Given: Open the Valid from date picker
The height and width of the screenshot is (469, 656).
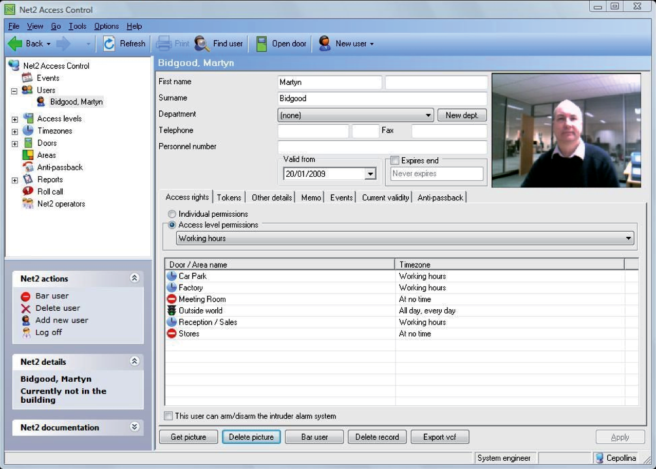Looking at the screenshot, I should [371, 174].
